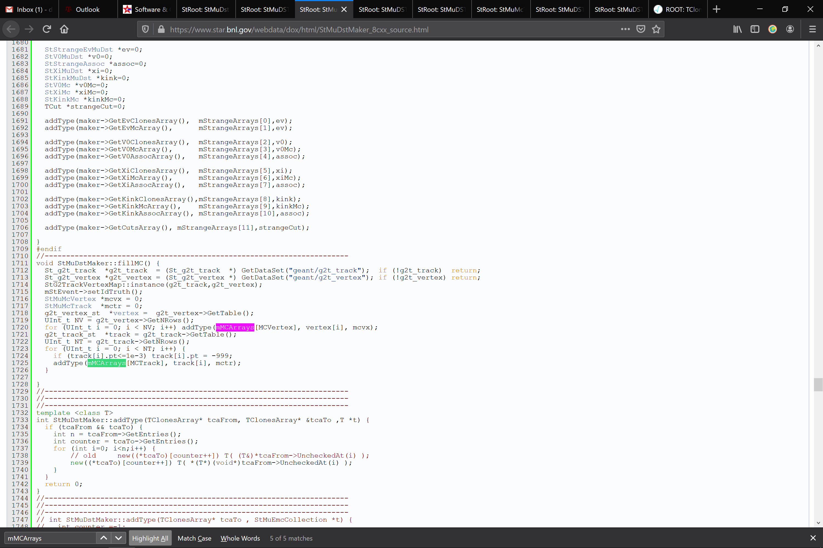Open the Firefox hamburger menu

(813, 29)
